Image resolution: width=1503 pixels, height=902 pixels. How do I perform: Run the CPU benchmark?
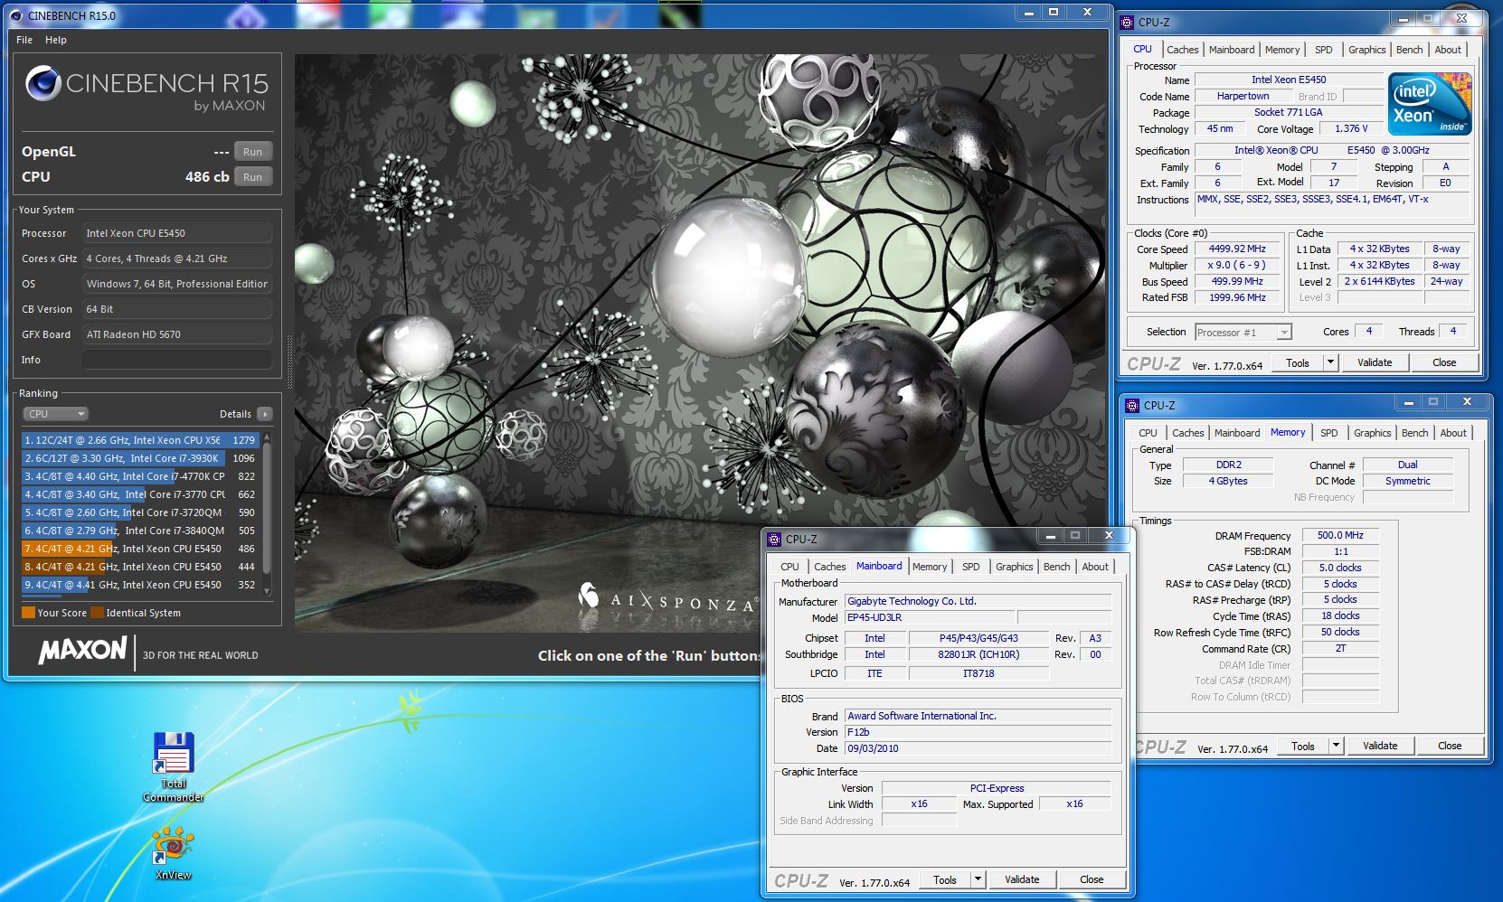[253, 177]
